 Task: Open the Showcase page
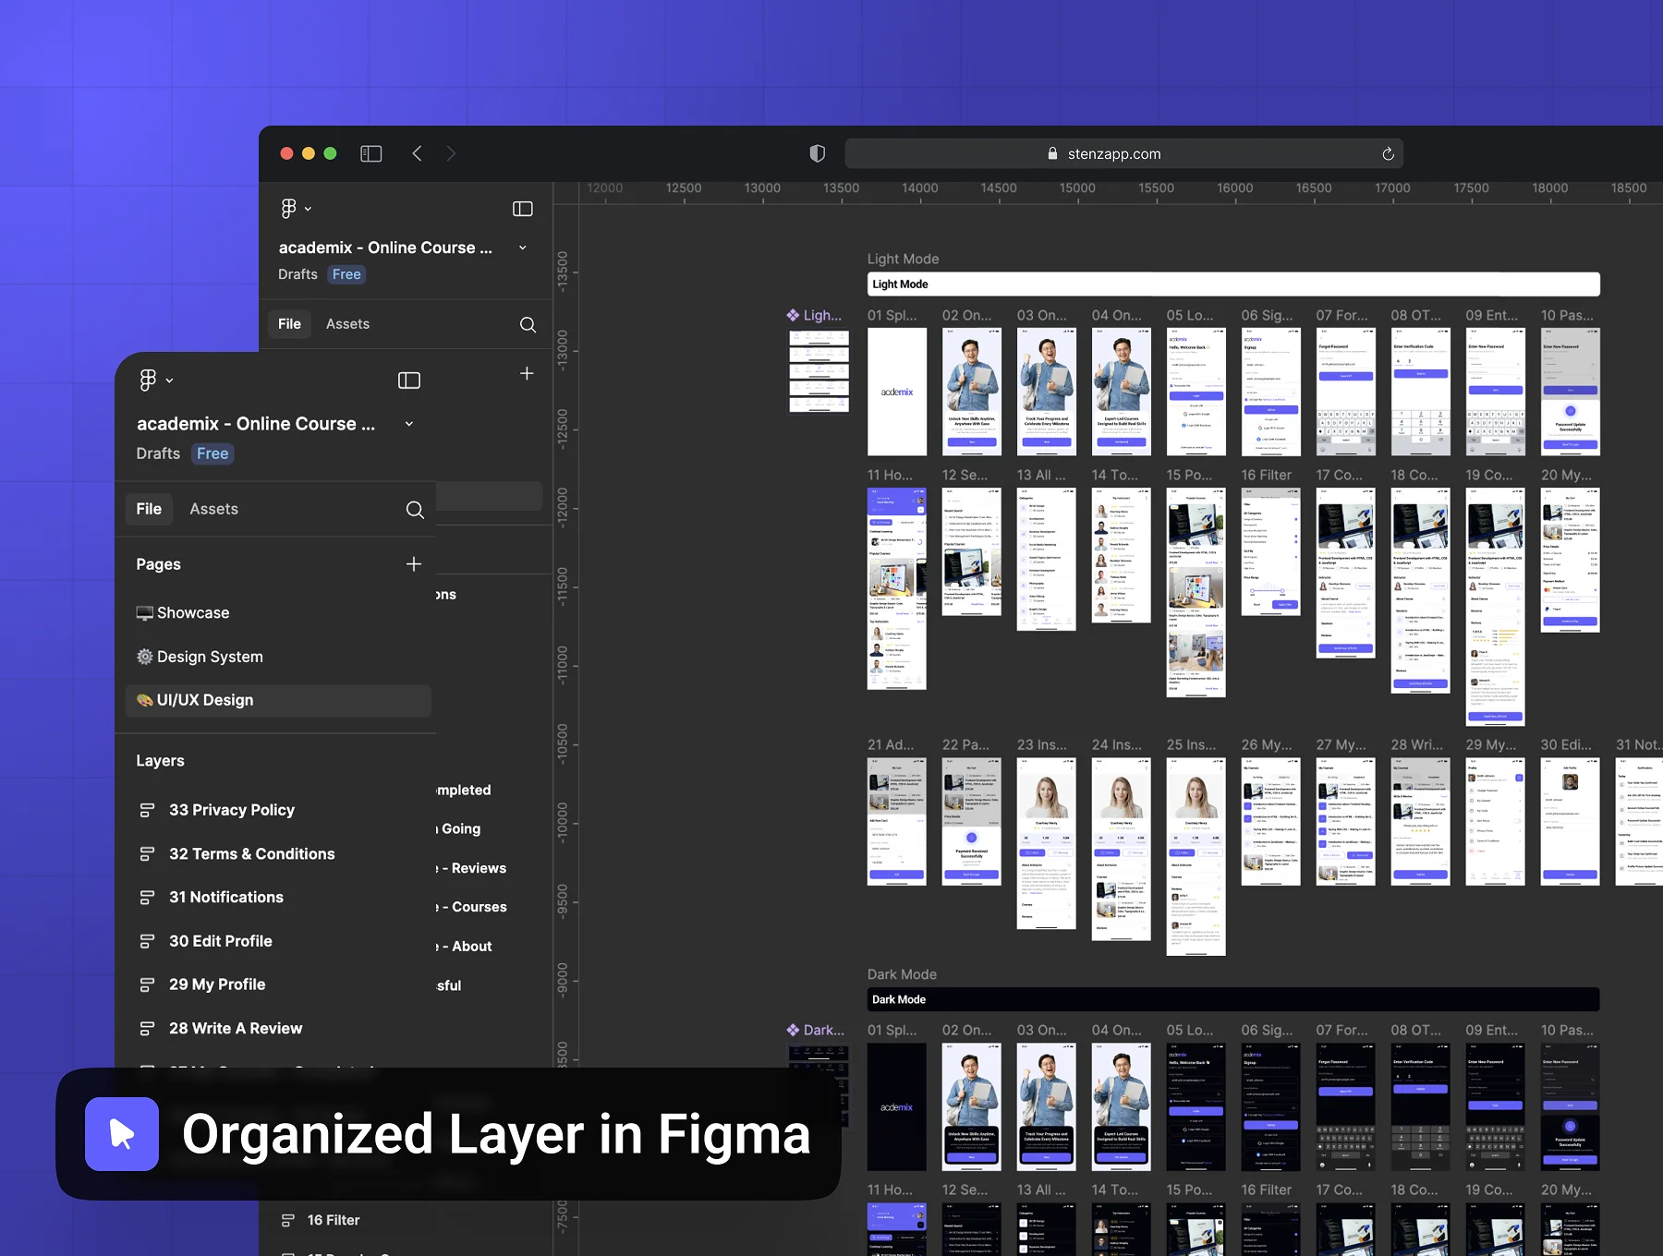click(x=183, y=612)
